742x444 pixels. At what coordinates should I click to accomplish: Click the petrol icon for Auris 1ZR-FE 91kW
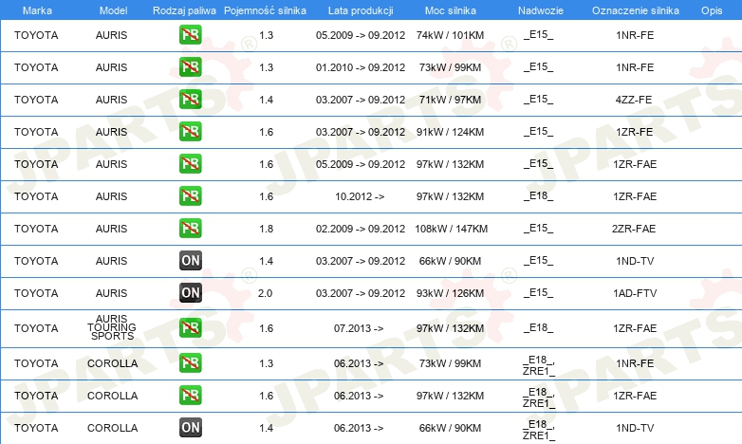coord(190,131)
